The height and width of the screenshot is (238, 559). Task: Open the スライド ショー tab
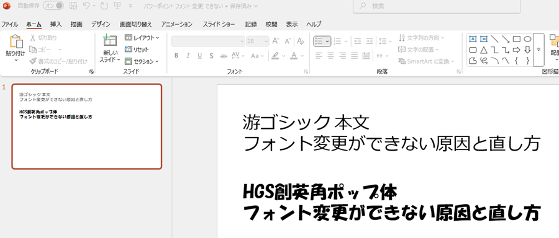coord(219,24)
